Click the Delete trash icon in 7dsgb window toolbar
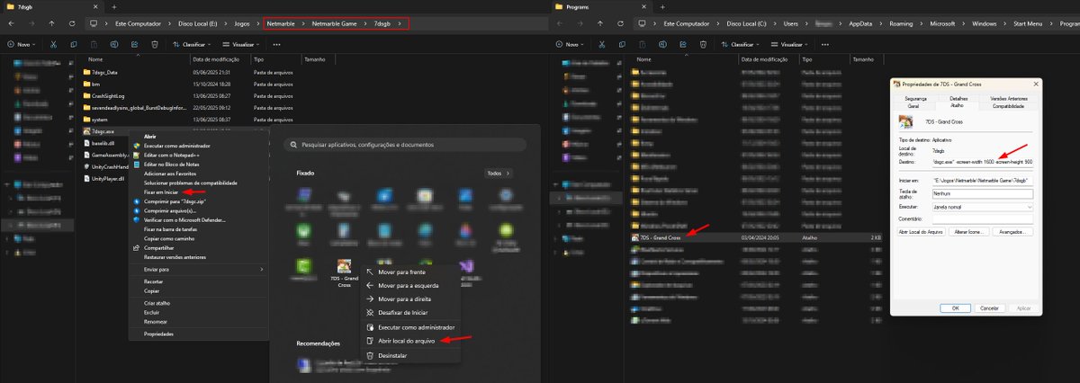This screenshot has width=1080, height=383. (155, 43)
